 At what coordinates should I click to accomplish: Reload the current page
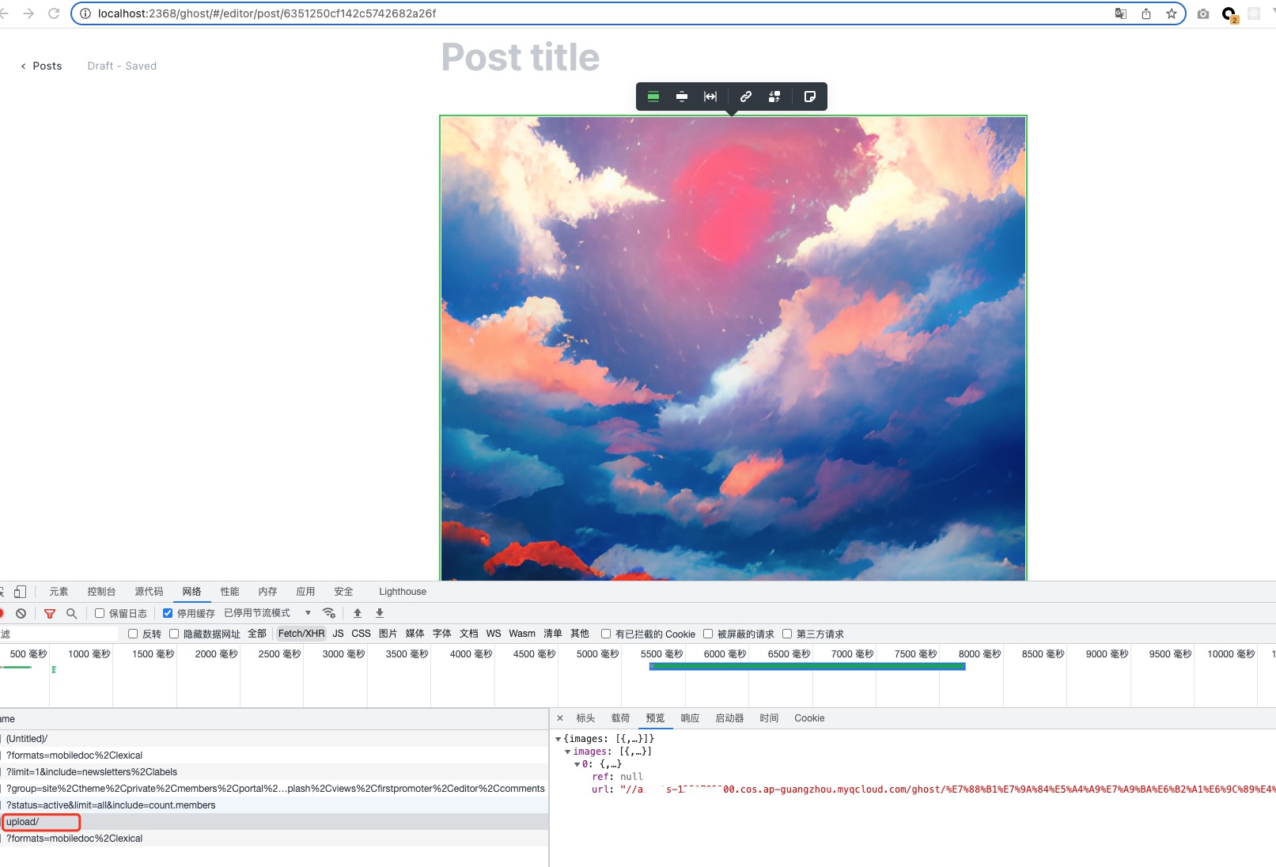[x=54, y=13]
